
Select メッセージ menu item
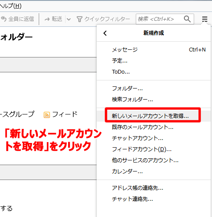pos(154,50)
